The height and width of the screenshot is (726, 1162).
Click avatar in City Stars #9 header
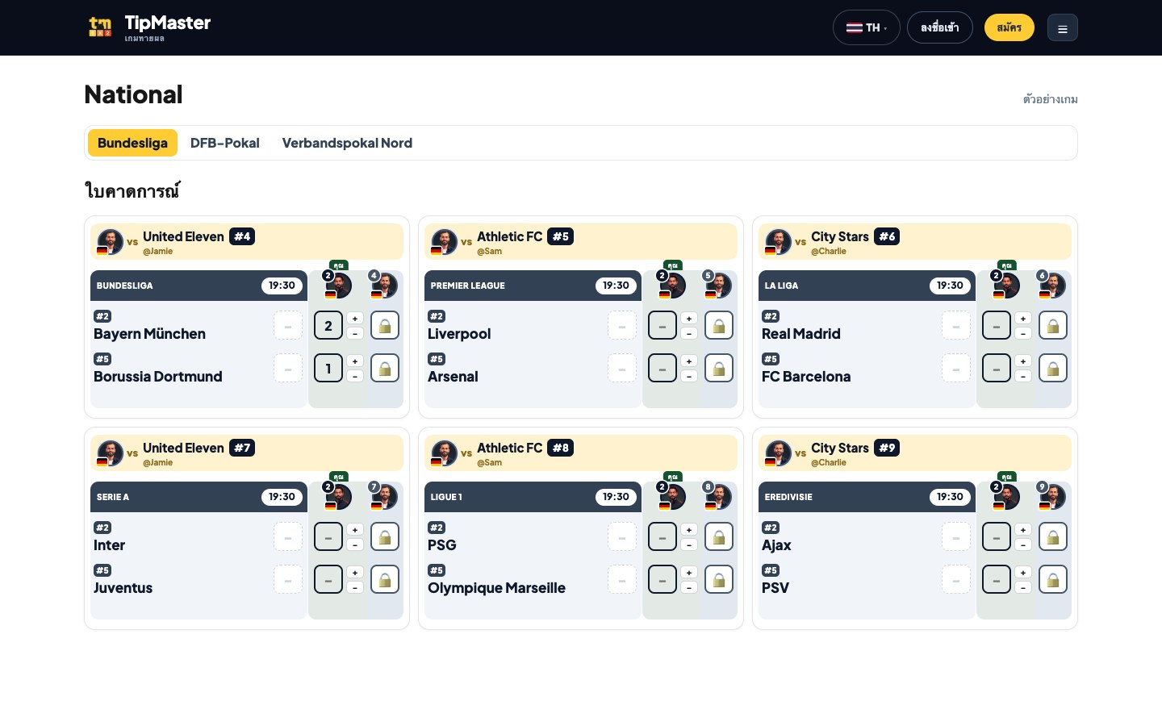pos(778,453)
